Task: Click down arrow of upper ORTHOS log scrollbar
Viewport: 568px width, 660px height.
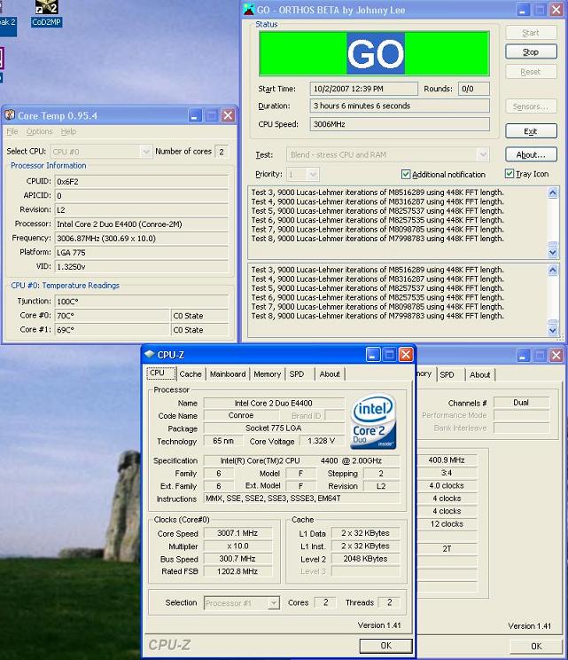Action: (553, 252)
